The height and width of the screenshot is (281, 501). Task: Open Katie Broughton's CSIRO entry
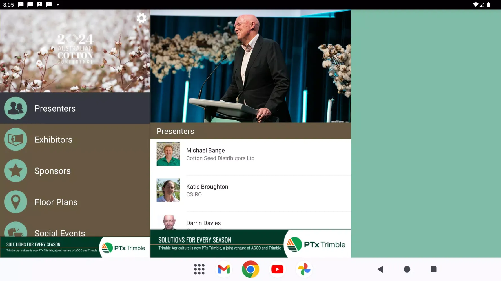coord(251,190)
